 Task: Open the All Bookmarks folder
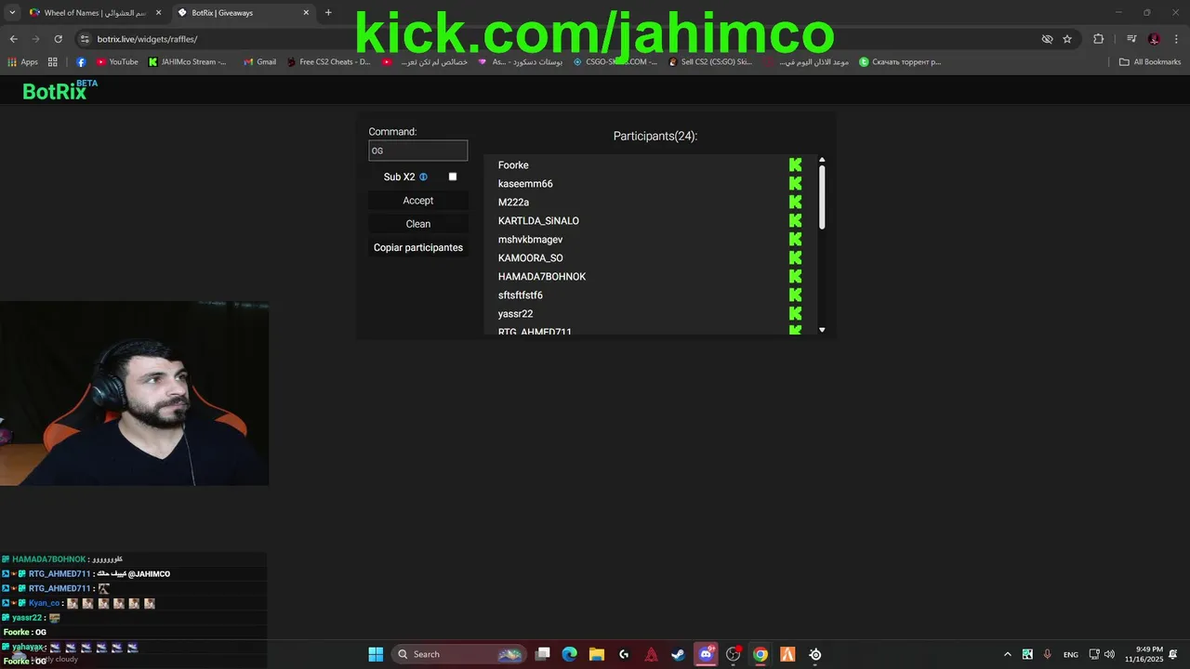[x=1150, y=62]
